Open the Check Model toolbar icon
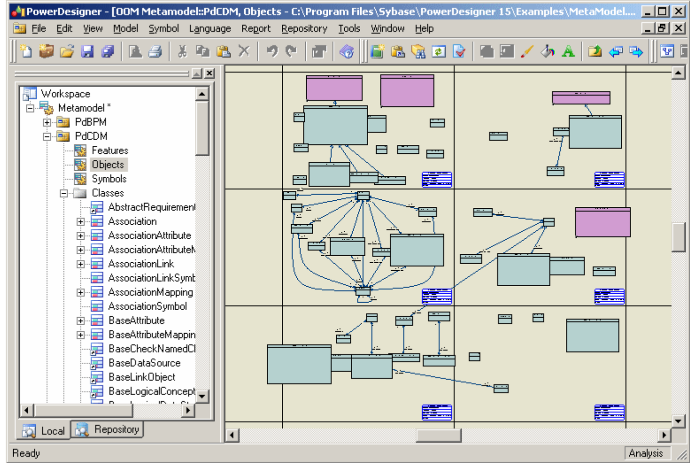This screenshot has height=463, width=694. coord(460,52)
